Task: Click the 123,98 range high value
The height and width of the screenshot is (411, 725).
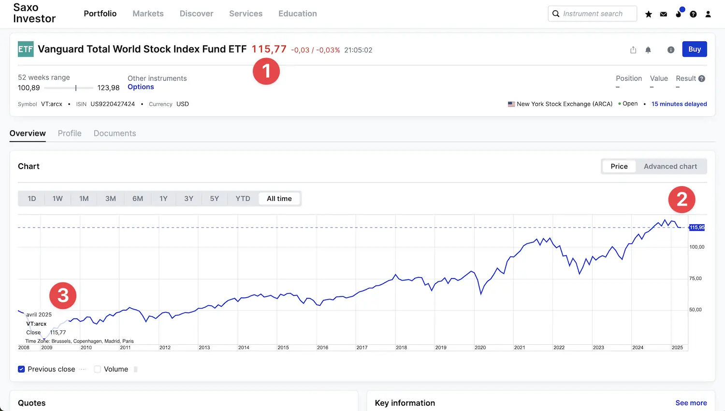Action: (108, 88)
